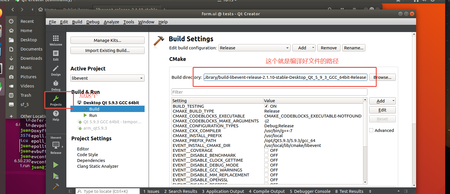Select the Run item under Desktop kit

[x=93, y=115]
